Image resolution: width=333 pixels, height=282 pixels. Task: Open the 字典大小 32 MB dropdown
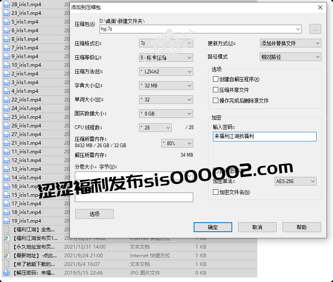click(x=166, y=86)
